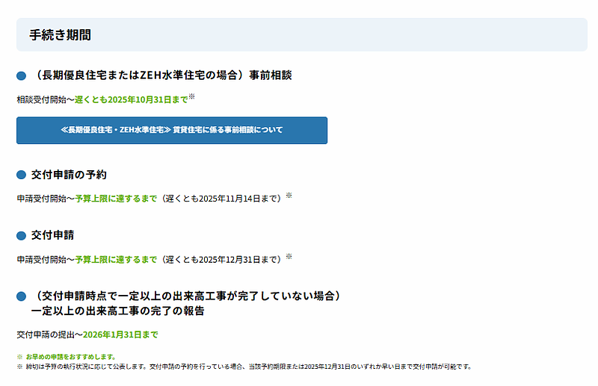Click 予算上限に達するまで in the reservation row
This screenshot has height=386, width=598.
point(116,199)
